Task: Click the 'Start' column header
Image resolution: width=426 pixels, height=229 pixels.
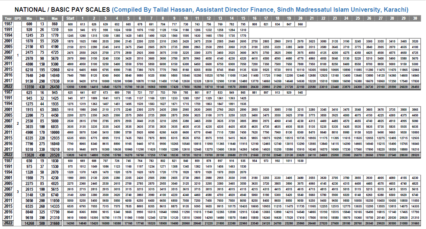Action: tap(70, 19)
